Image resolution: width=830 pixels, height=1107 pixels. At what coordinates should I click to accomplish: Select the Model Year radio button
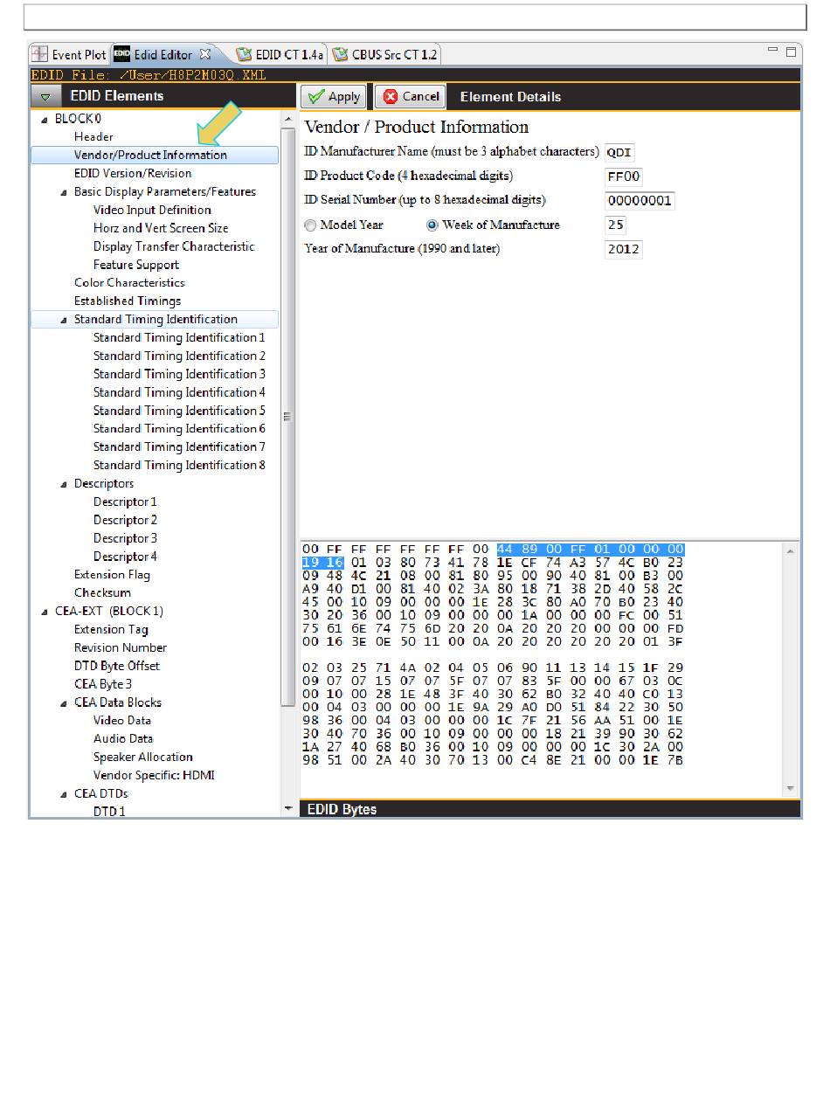(310, 225)
